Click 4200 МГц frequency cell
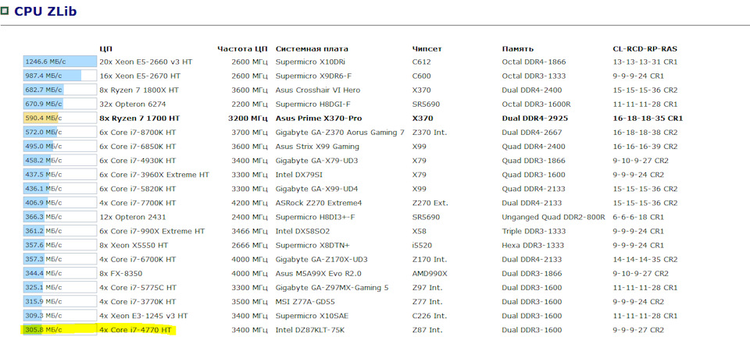Image resolution: width=750 pixels, height=337 pixels. (249, 203)
